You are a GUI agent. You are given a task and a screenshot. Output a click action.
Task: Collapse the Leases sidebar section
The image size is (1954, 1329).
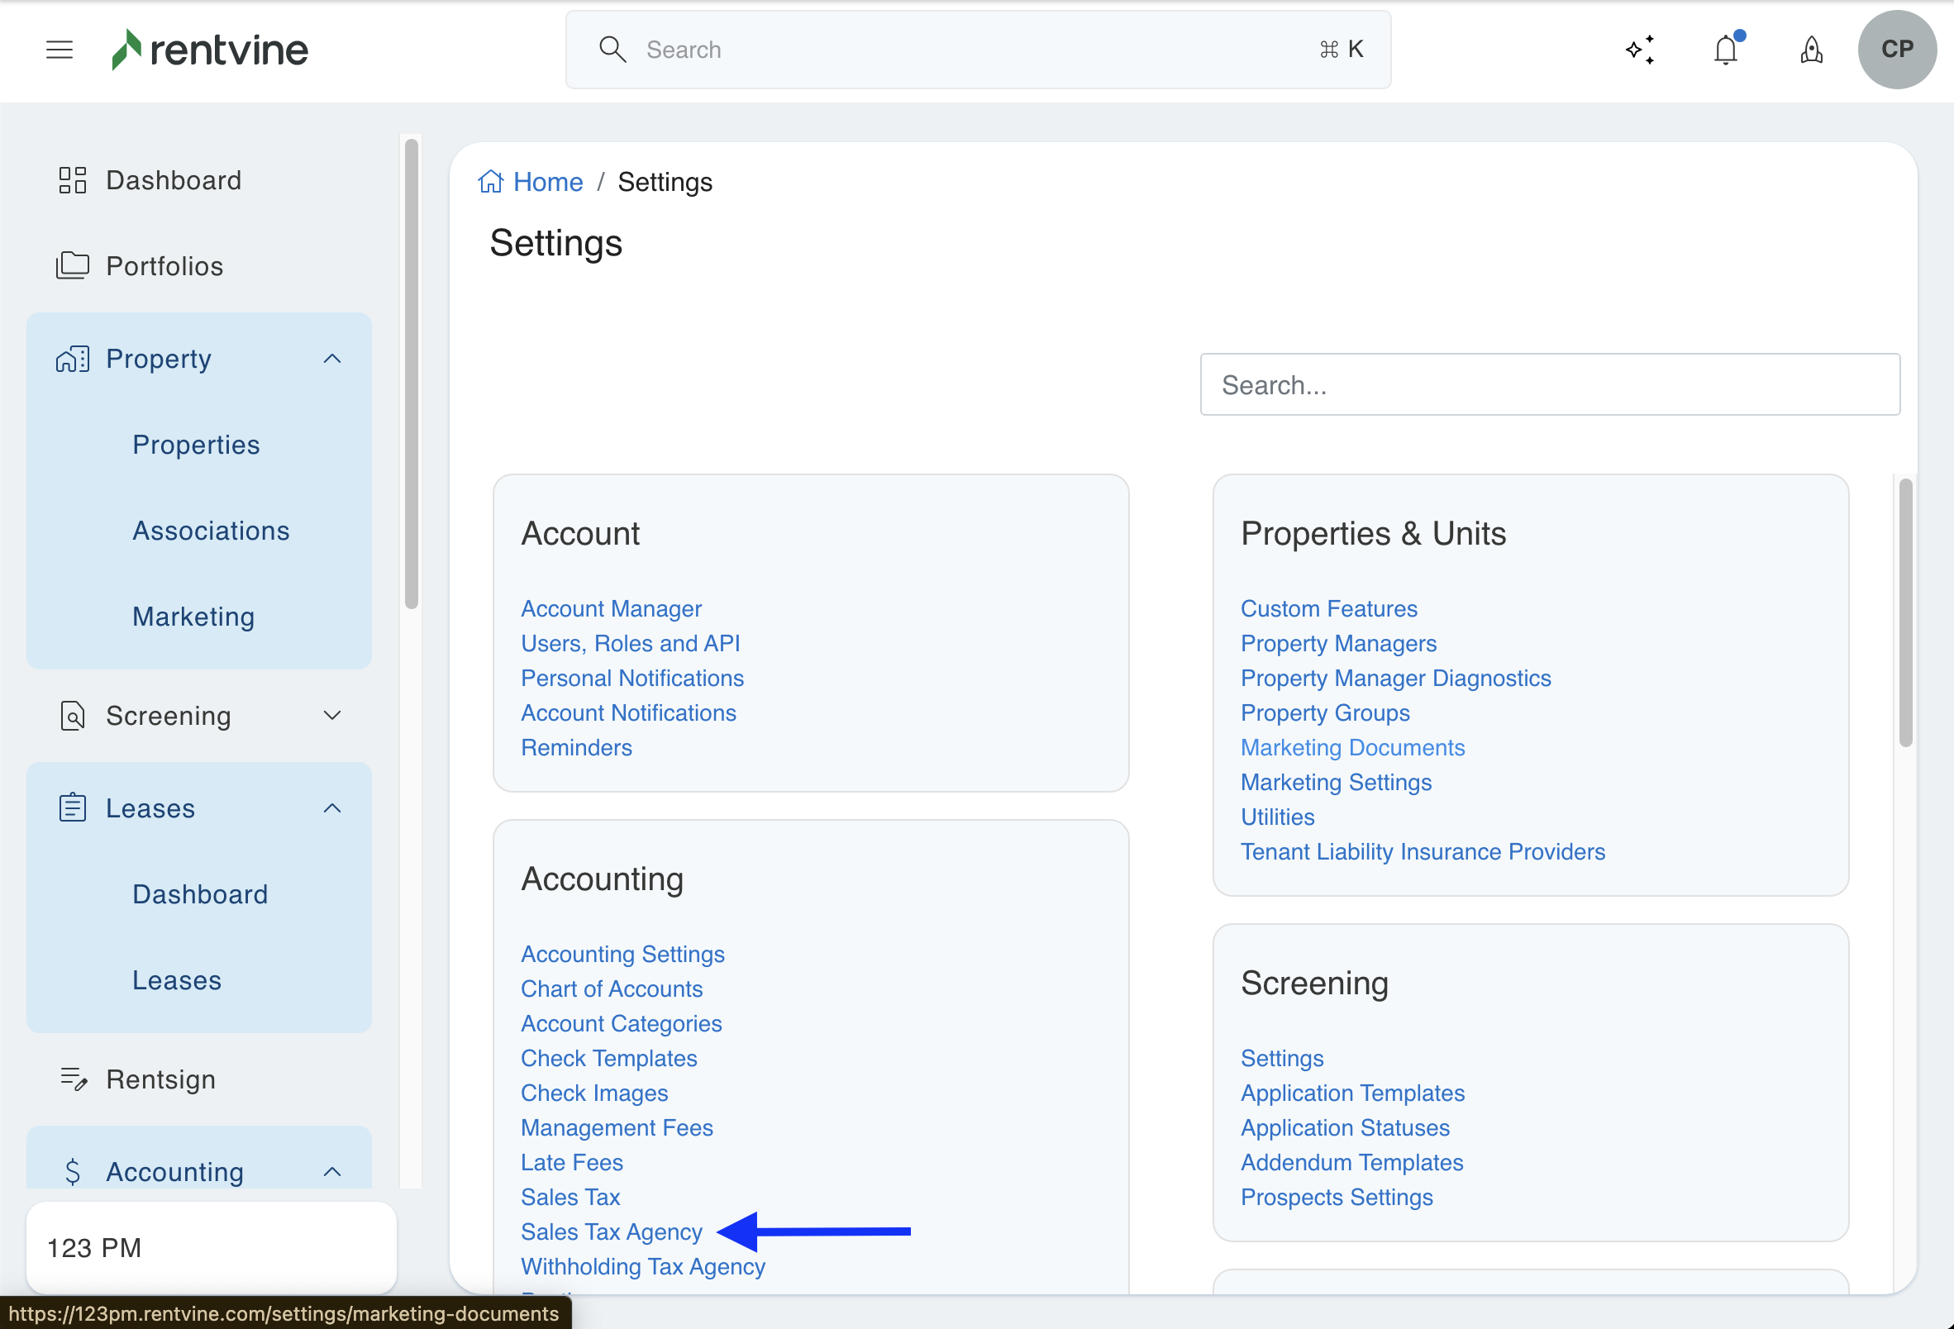pyautogui.click(x=332, y=807)
